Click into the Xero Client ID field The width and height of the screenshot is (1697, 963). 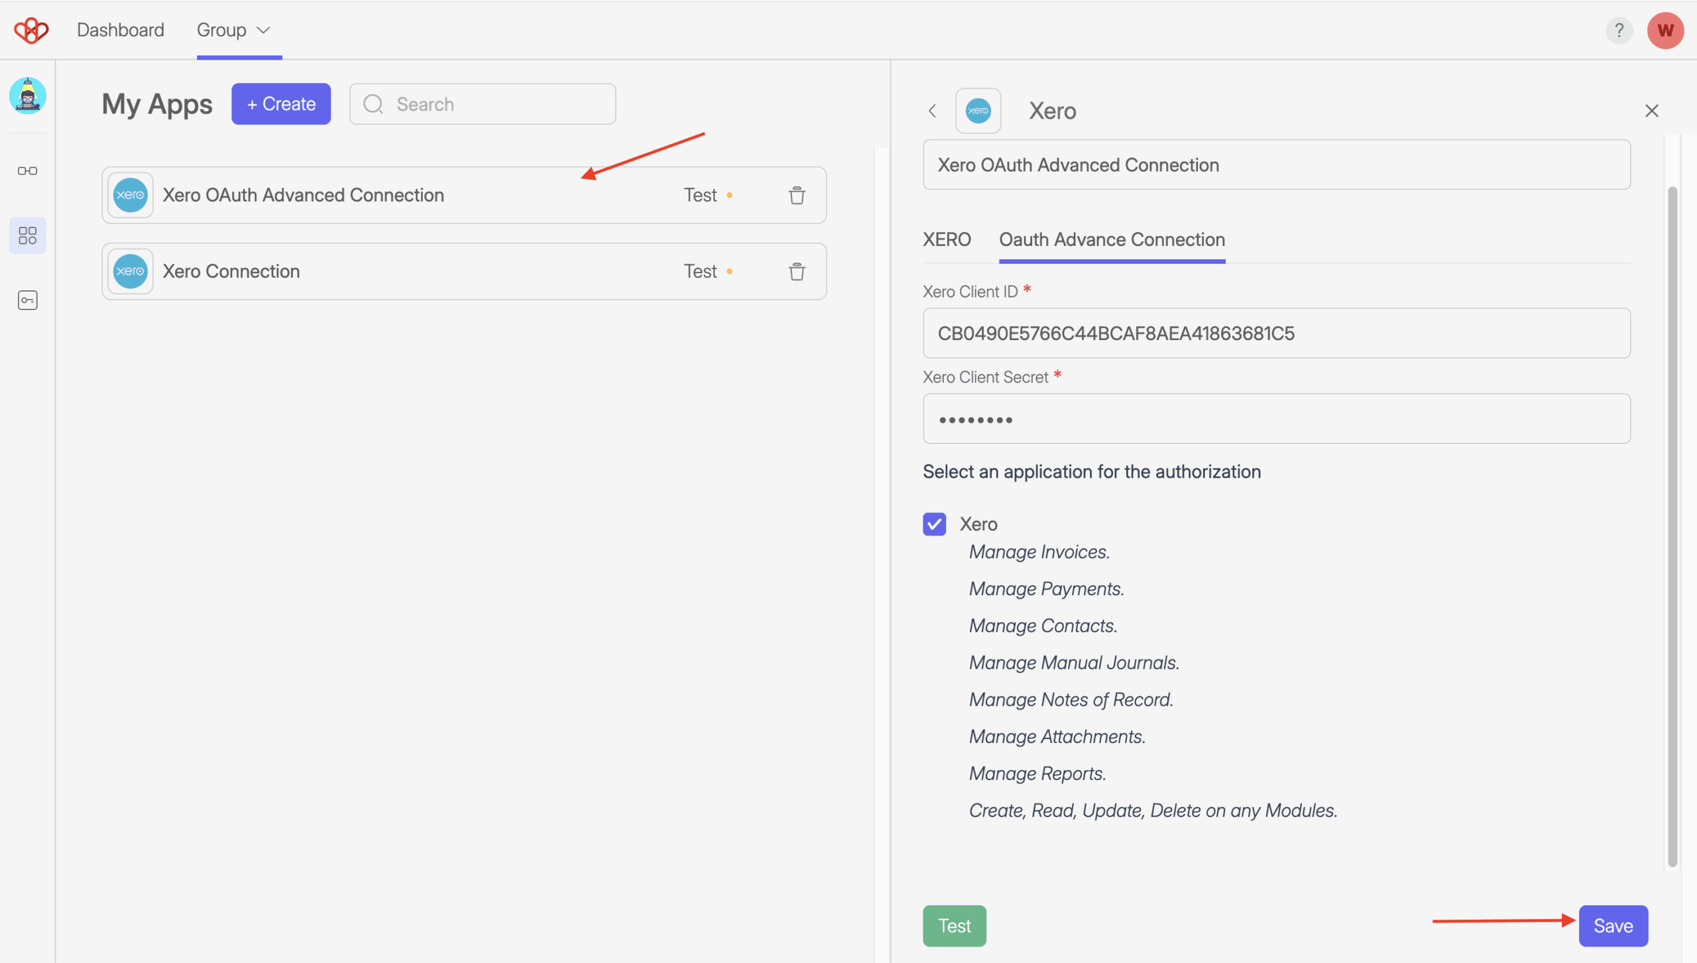click(1276, 333)
